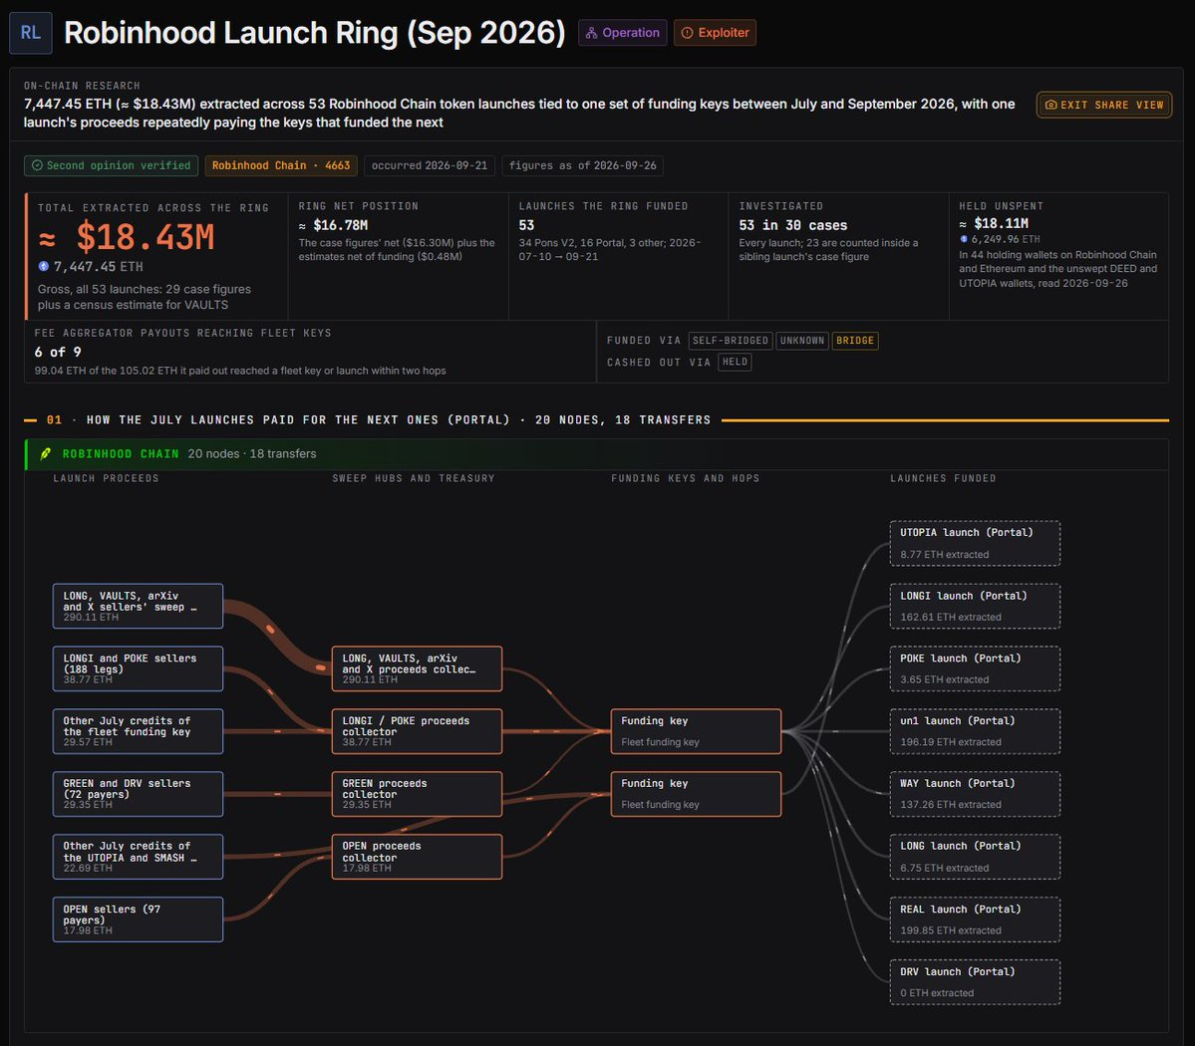This screenshot has width=1195, height=1046.
Task: Click the BRIDGE funding tag
Action: click(x=855, y=341)
